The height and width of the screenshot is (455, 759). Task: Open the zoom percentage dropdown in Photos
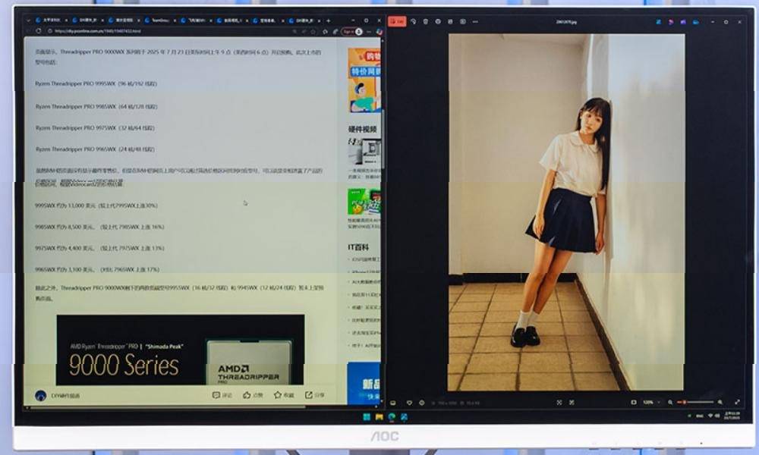coord(651,402)
